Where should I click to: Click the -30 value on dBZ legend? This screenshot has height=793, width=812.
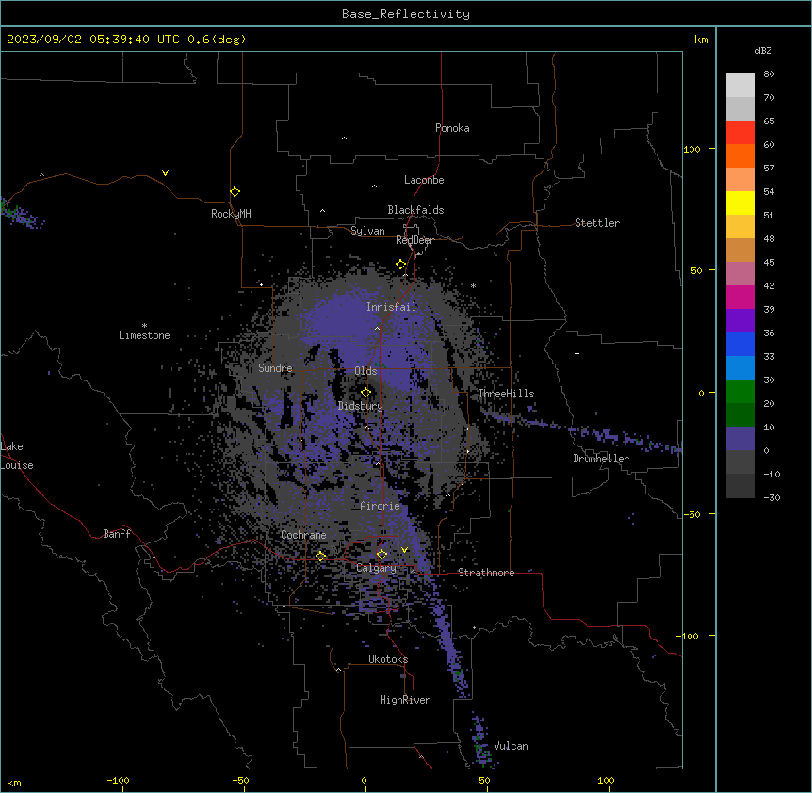[x=771, y=497]
